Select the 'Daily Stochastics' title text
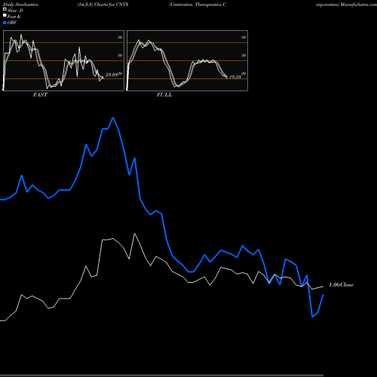The height and width of the screenshot is (377, 377). click(20, 5)
